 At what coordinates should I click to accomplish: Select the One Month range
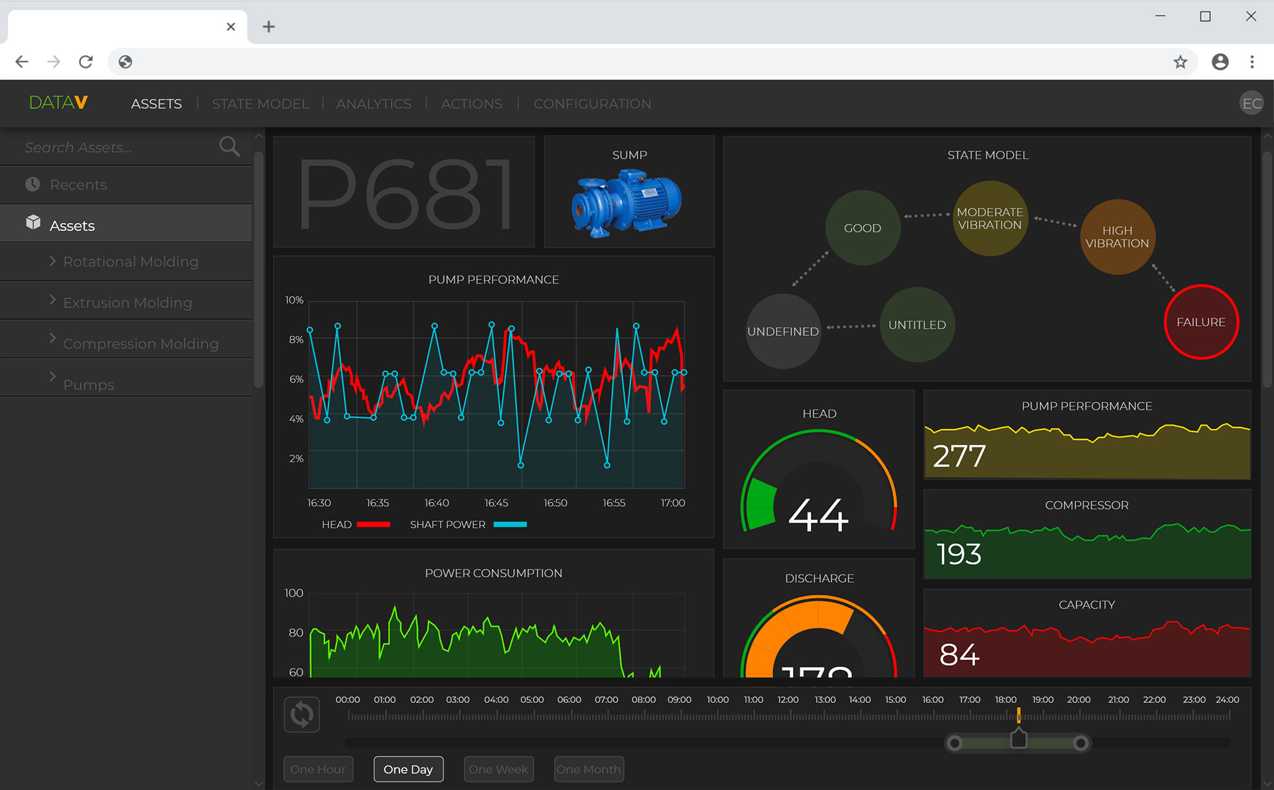click(589, 769)
